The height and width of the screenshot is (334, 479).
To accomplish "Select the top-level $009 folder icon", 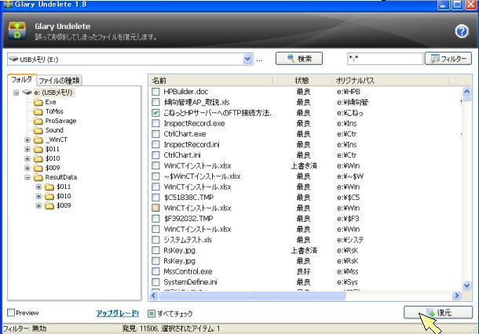I will pos(38,168).
